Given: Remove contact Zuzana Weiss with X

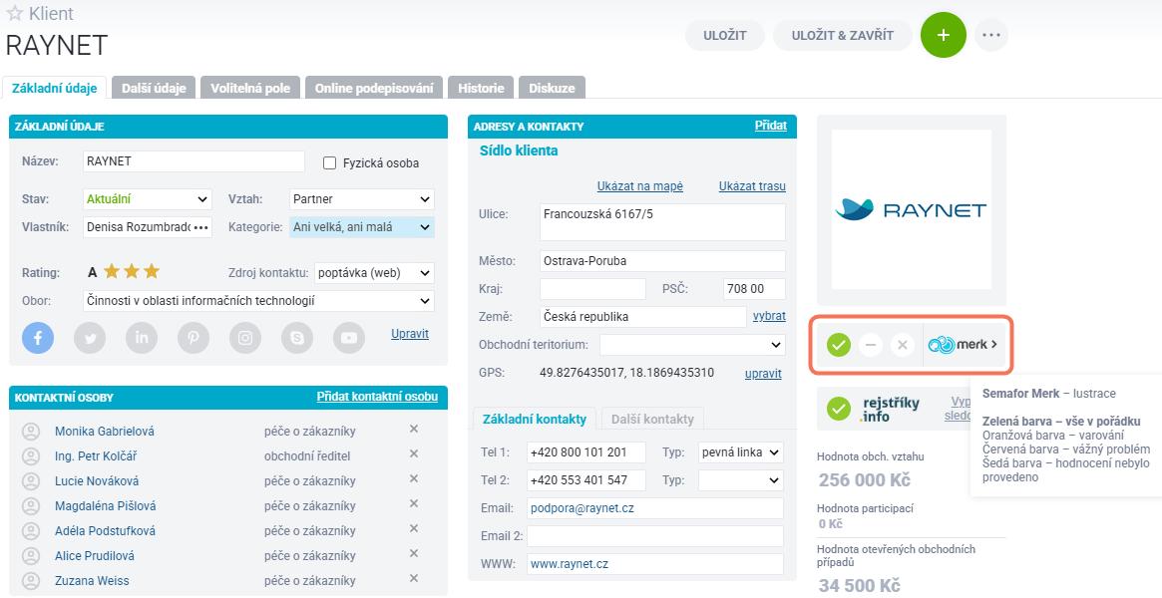Looking at the screenshot, I should [414, 579].
